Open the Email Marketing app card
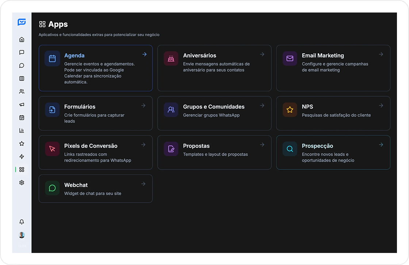The width and height of the screenshot is (409, 265). pos(333,68)
